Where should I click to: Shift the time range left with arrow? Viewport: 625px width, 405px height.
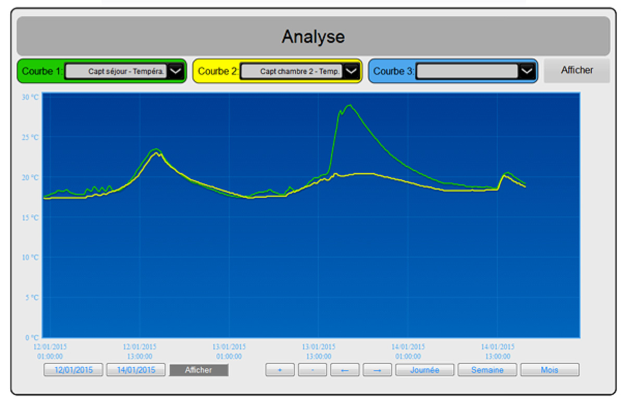pyautogui.click(x=345, y=370)
